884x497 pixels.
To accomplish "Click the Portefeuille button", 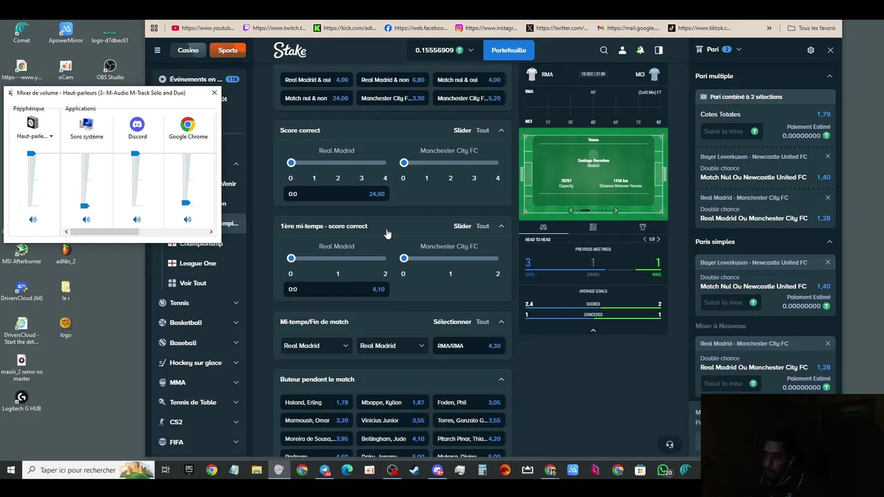I will point(509,50).
